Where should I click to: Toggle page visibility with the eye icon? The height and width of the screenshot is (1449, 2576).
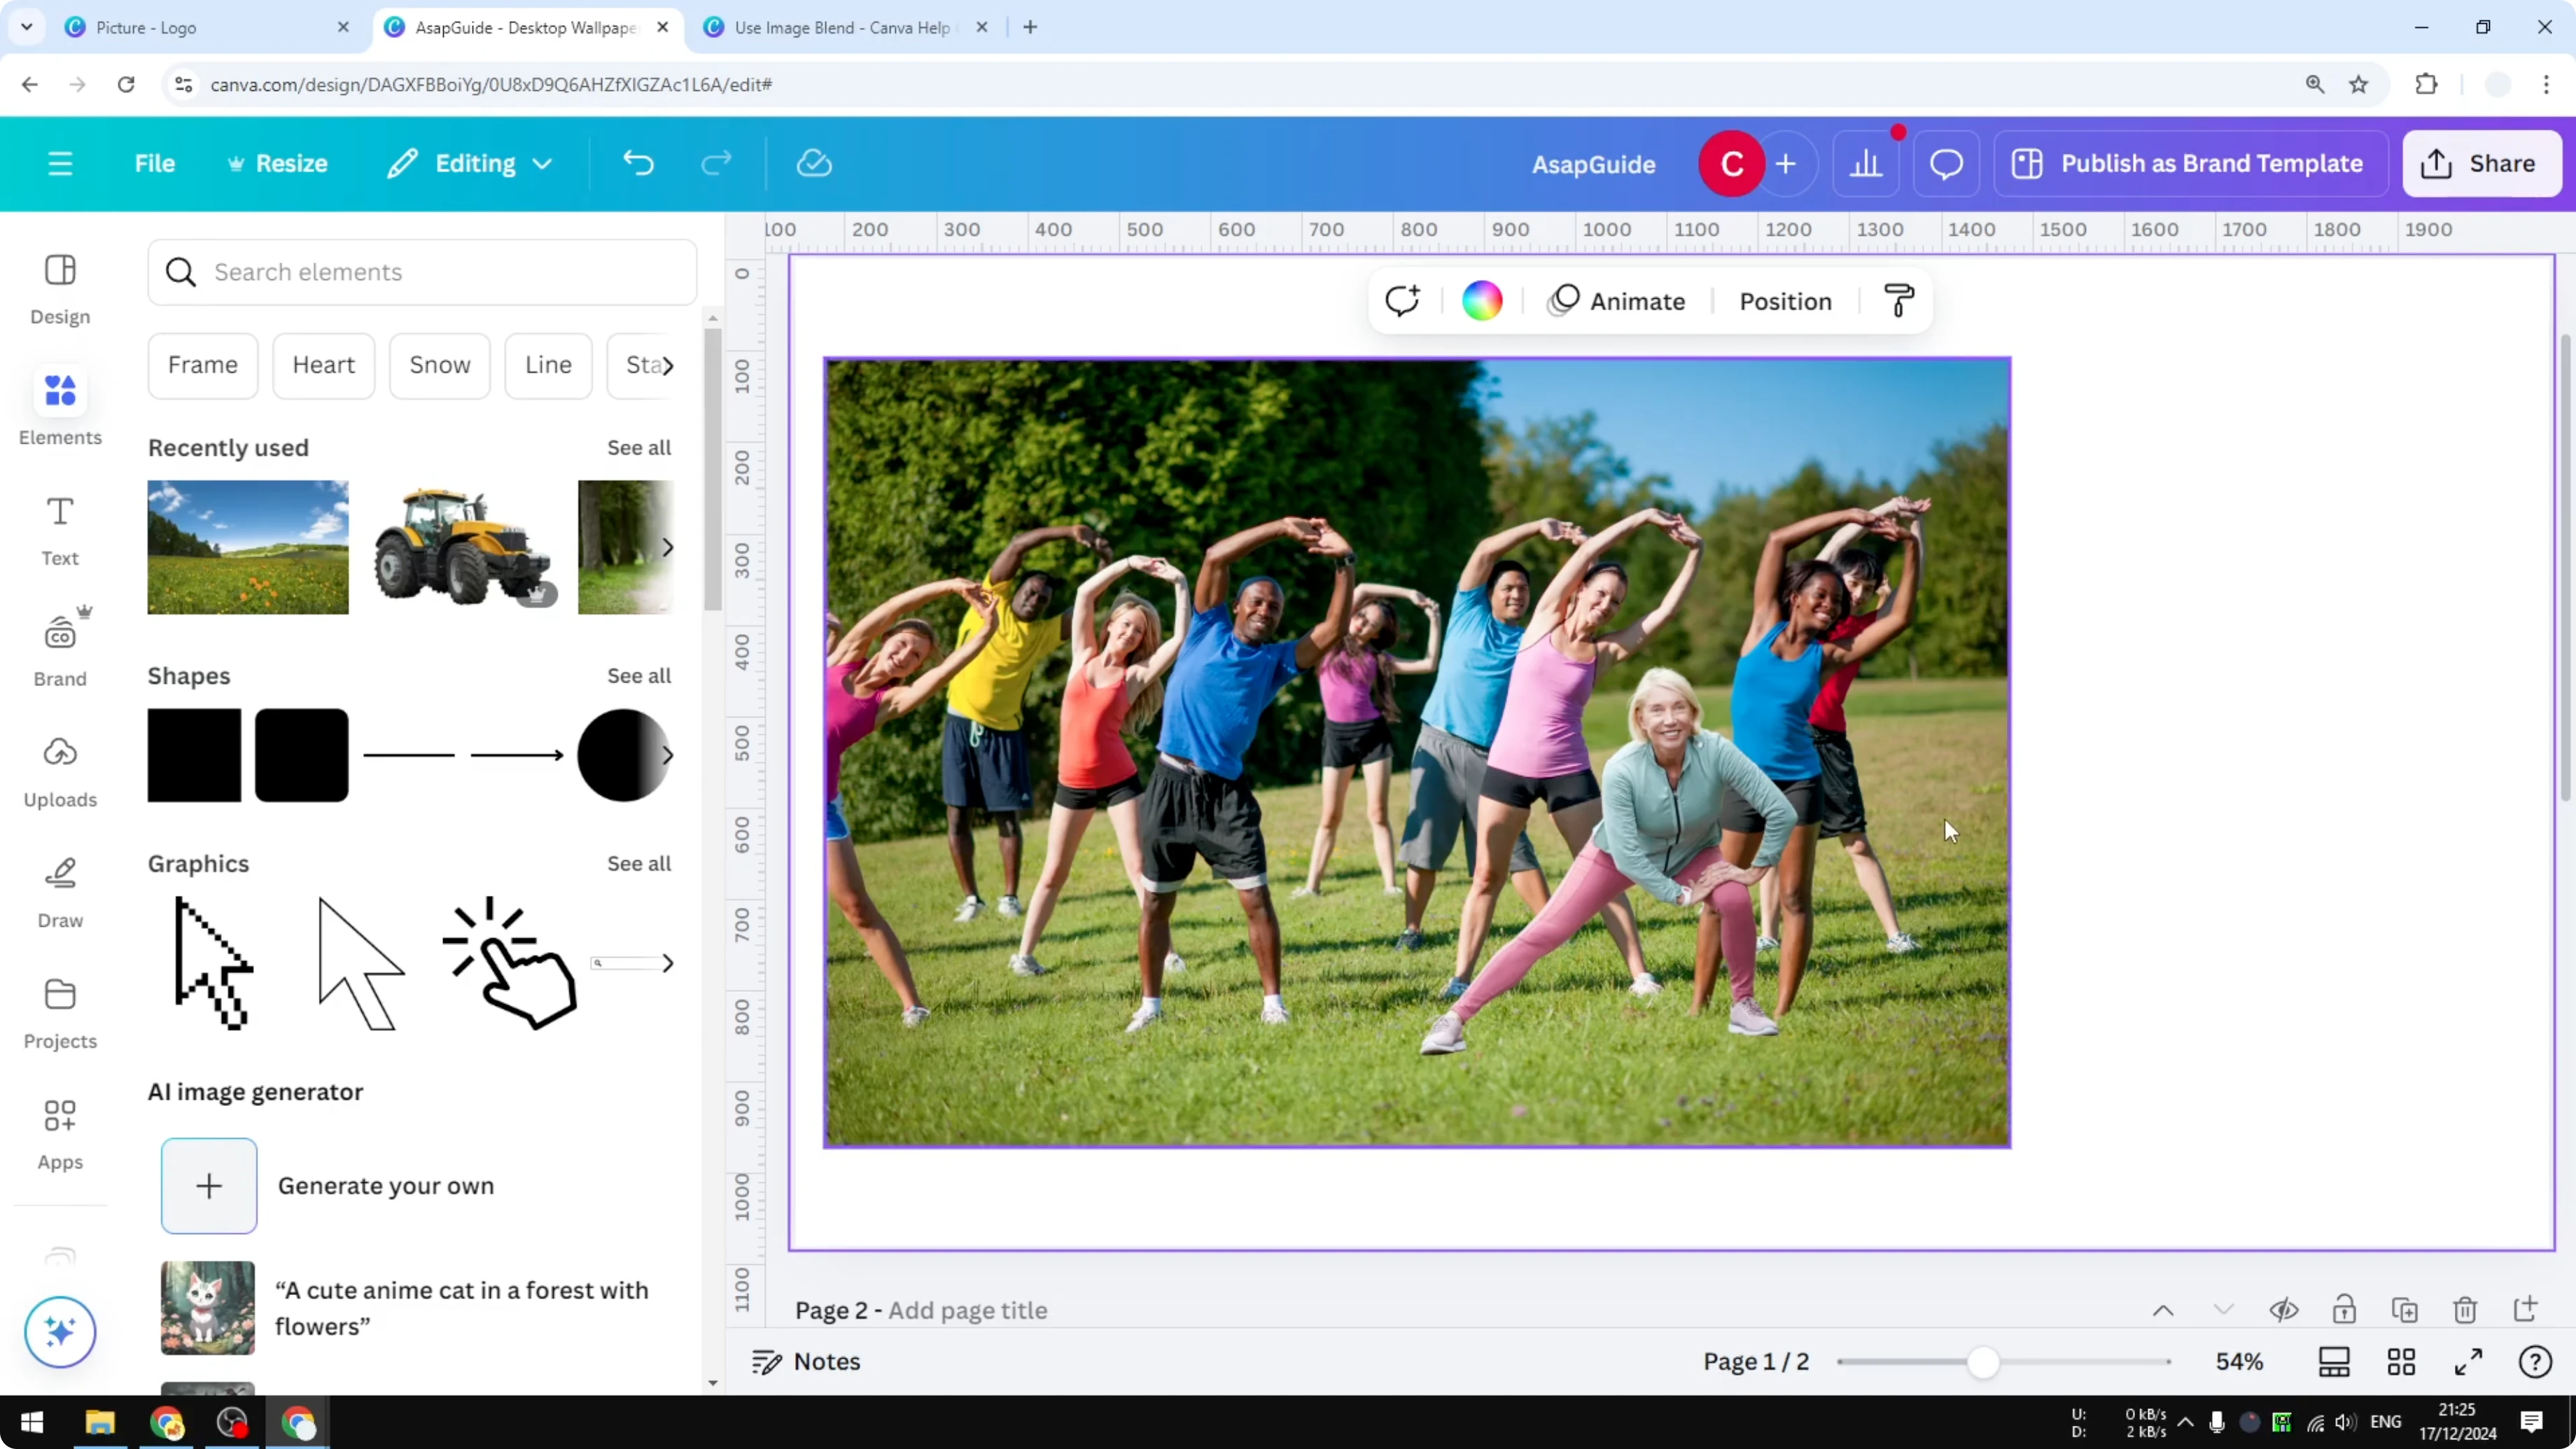point(2285,1310)
